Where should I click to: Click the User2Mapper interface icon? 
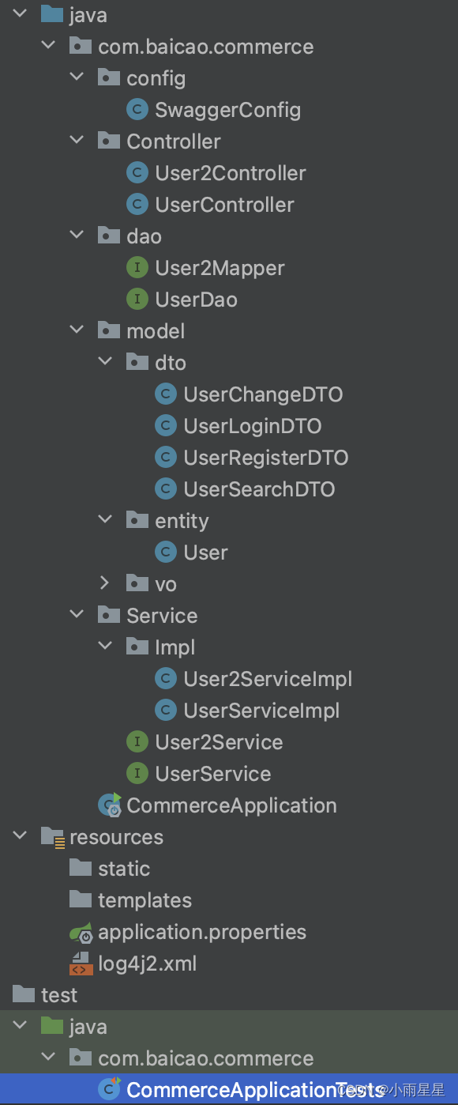137,268
